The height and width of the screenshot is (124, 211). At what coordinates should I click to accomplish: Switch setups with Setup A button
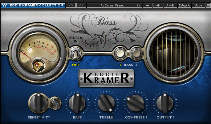[185, 5]
